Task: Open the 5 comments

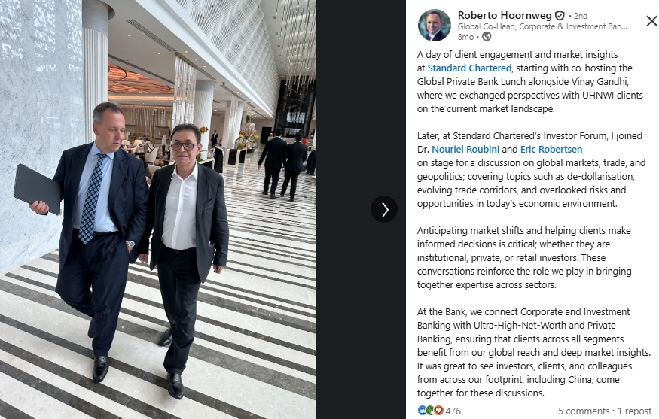Action: (x=584, y=411)
